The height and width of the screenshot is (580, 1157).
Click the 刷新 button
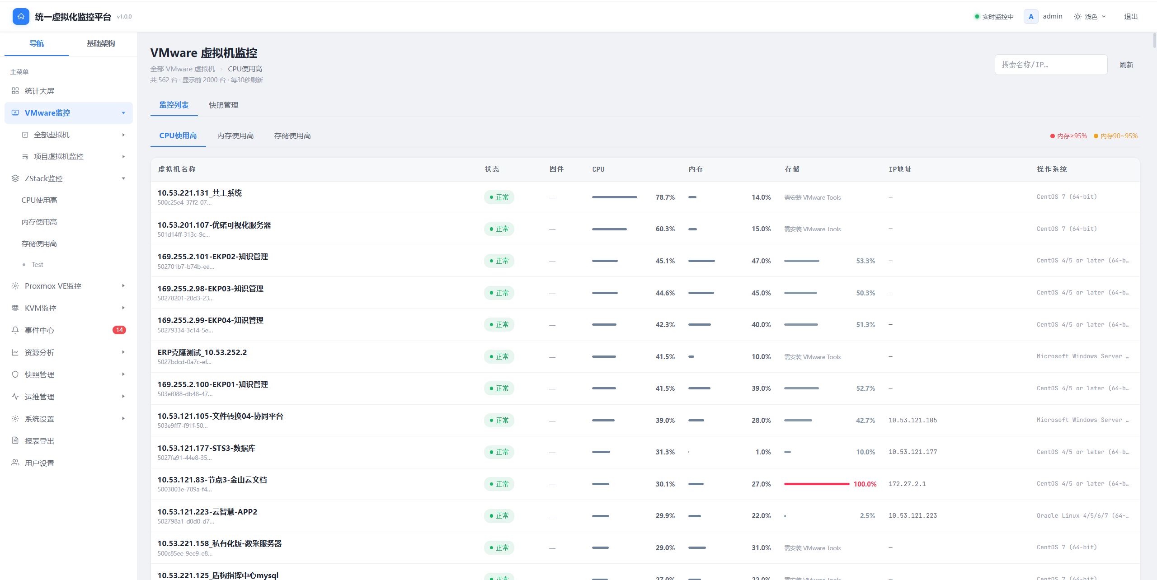(1126, 65)
